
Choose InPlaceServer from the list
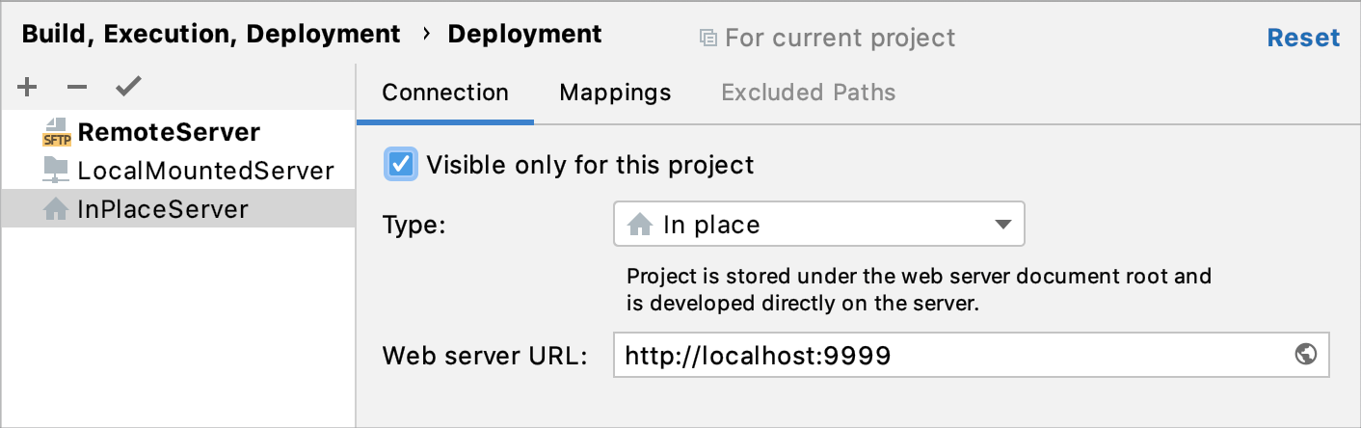163,209
